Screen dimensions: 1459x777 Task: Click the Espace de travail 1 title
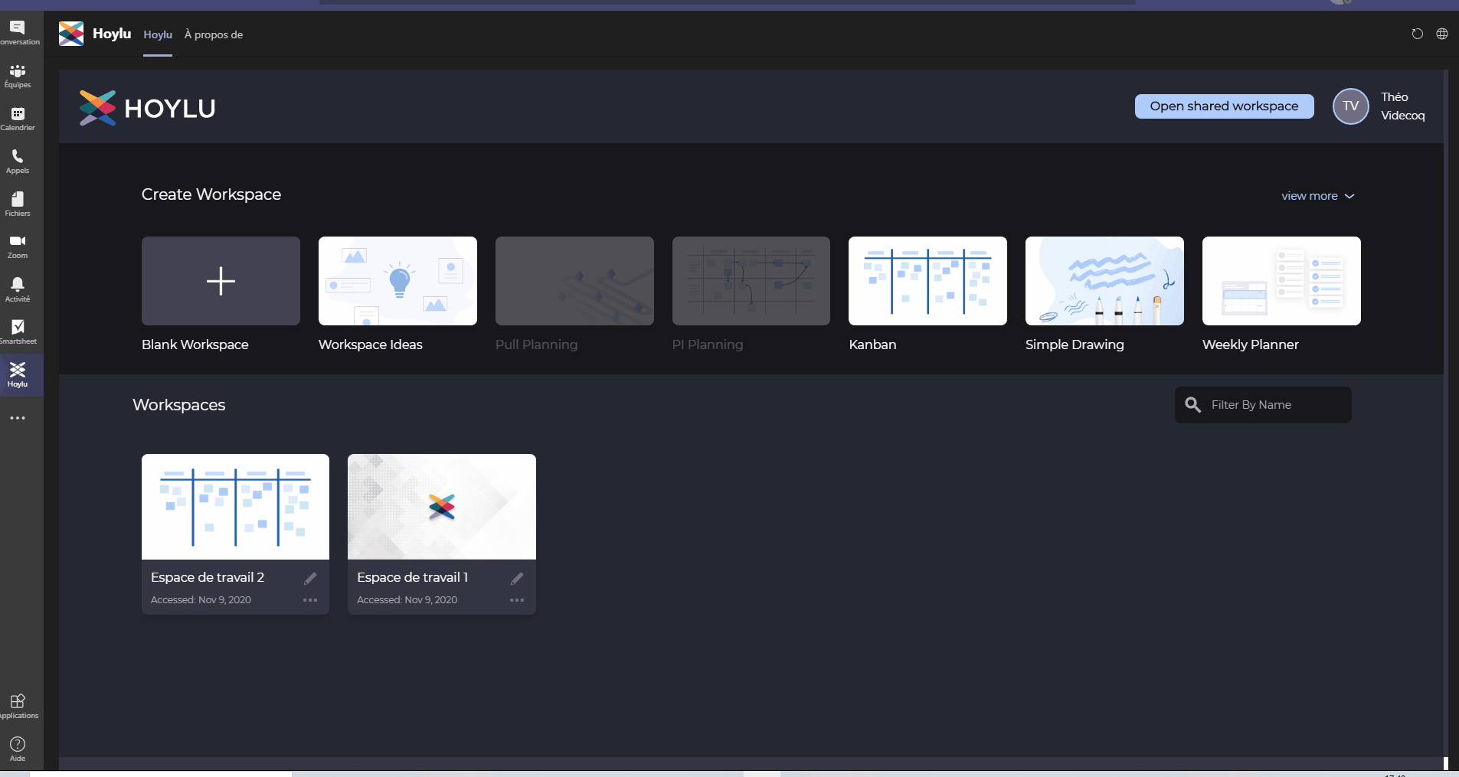point(413,577)
